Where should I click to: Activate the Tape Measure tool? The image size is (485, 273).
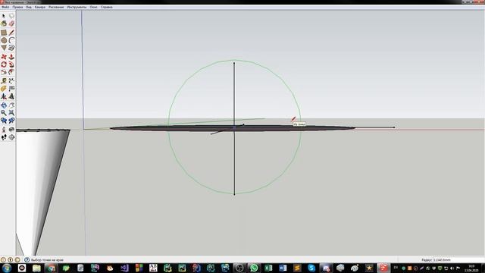pos(4,81)
